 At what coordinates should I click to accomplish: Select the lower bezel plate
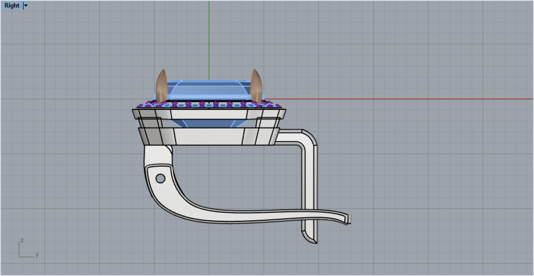(209, 136)
